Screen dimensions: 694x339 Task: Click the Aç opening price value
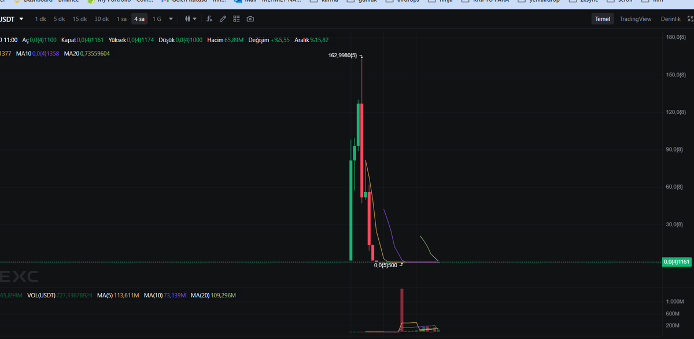pos(43,39)
